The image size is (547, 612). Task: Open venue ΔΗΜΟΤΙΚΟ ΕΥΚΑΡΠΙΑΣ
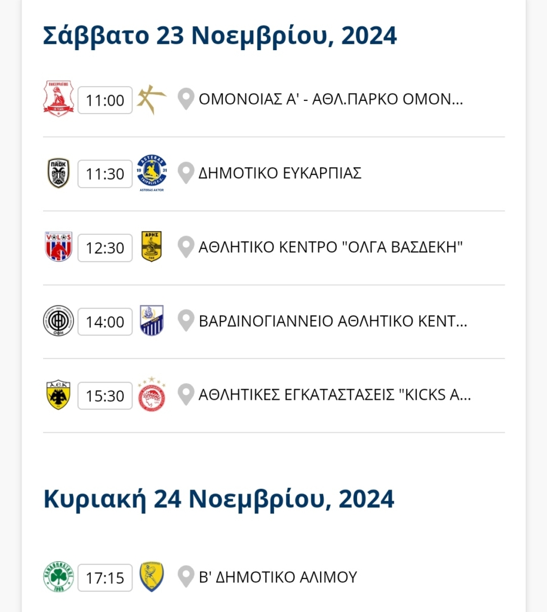[x=280, y=173]
